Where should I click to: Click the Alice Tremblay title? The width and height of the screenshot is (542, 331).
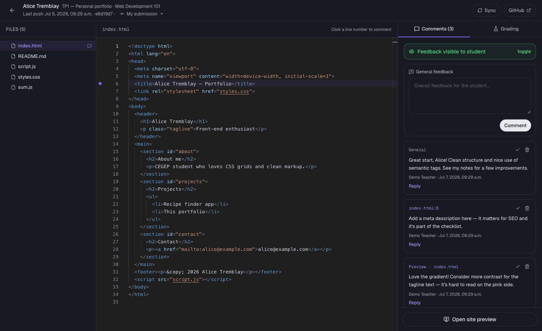pyautogui.click(x=41, y=6)
